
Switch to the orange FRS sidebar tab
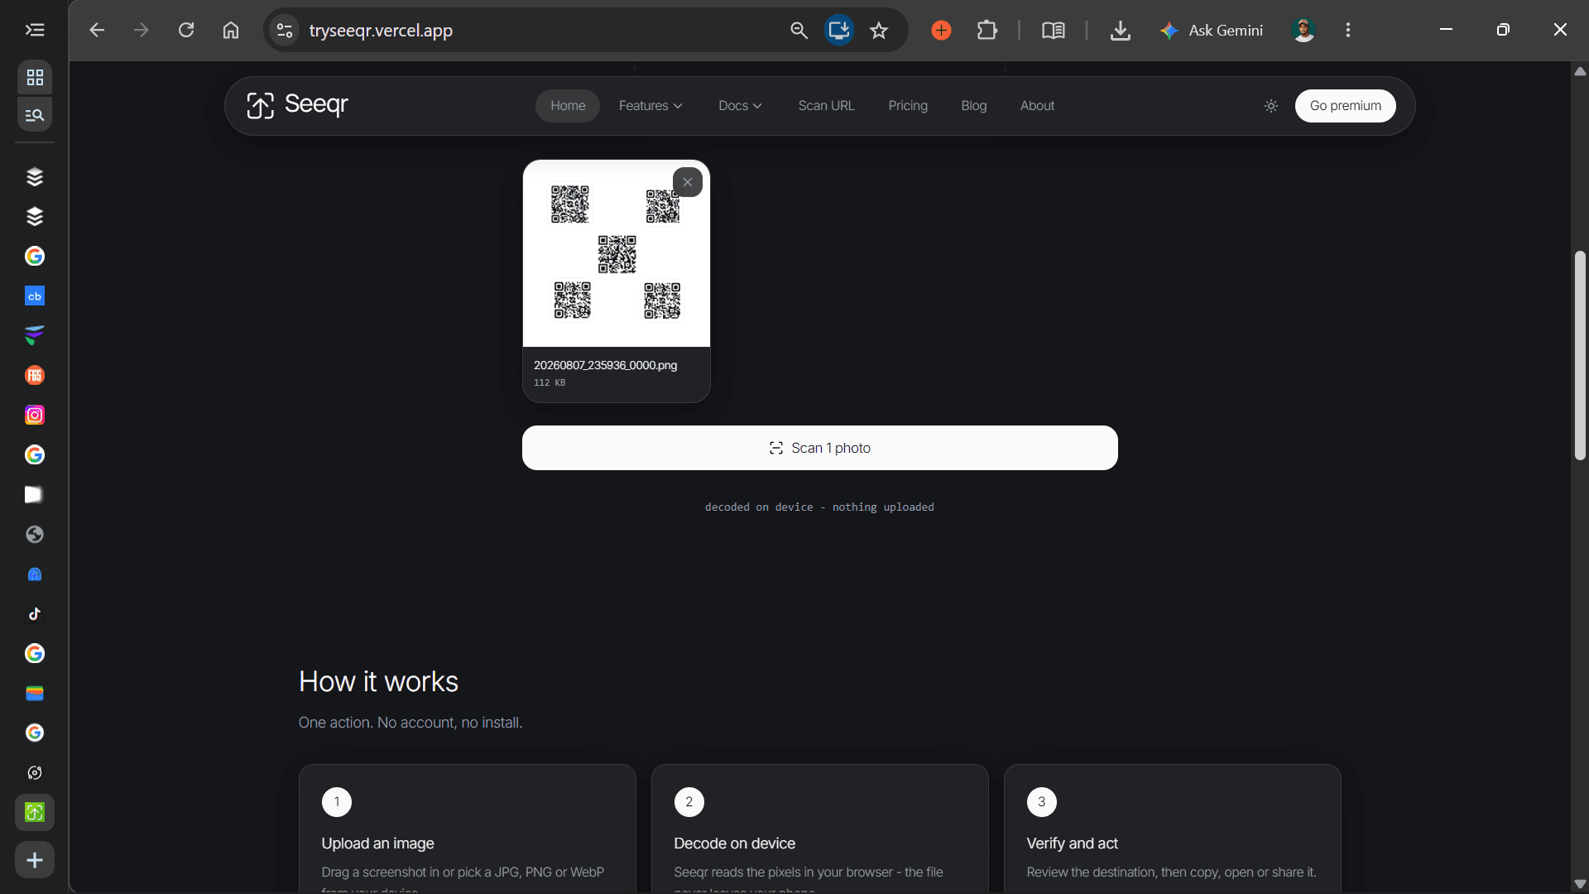(x=35, y=376)
